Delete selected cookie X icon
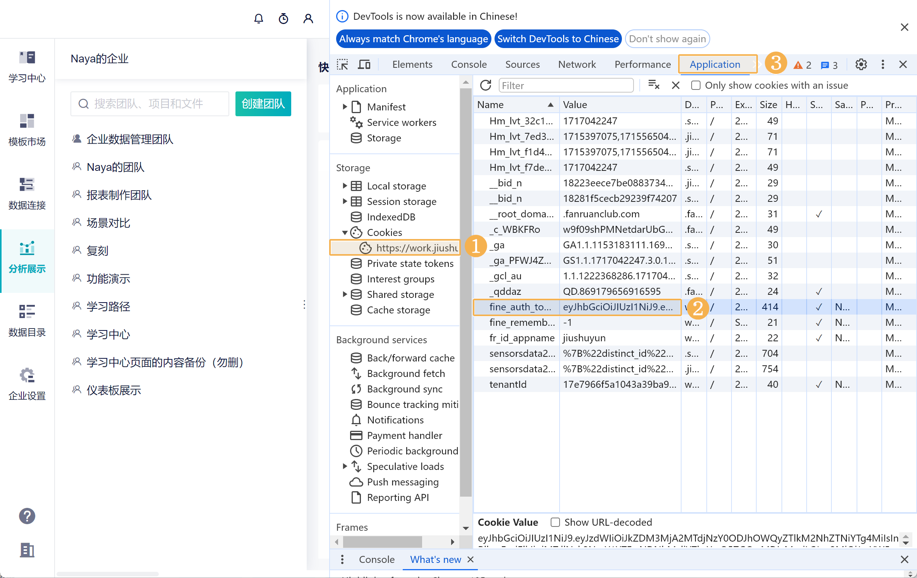The height and width of the screenshot is (578, 917). coord(676,85)
